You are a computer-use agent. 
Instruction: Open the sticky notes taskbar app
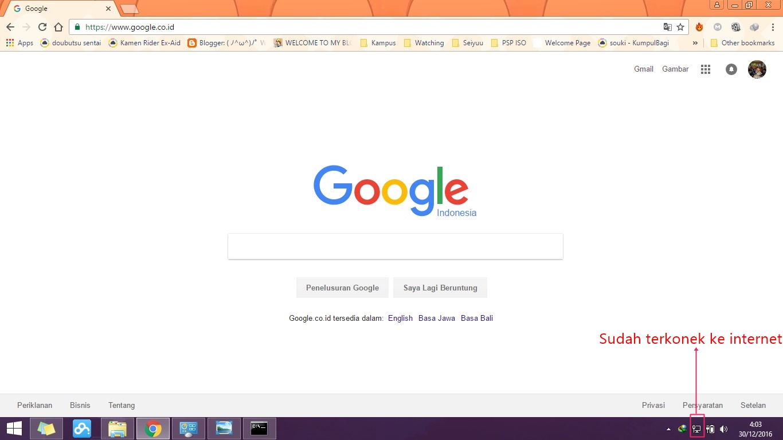46,429
